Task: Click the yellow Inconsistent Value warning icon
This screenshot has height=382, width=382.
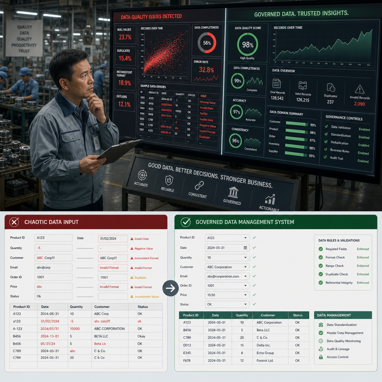Action: coord(132,297)
